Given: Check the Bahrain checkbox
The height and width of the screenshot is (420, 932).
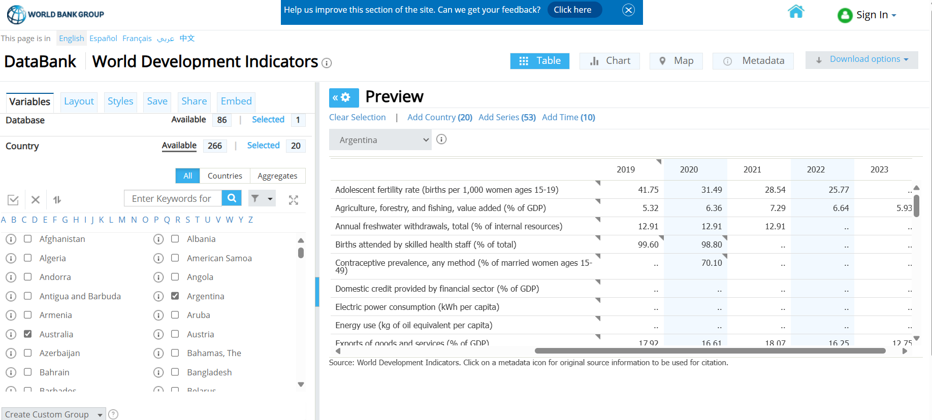Looking at the screenshot, I should point(28,372).
